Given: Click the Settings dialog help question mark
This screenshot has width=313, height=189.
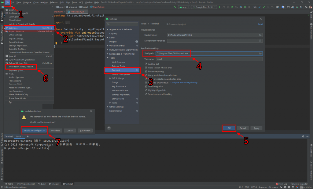Looking at the screenshot, I should click(109, 128).
